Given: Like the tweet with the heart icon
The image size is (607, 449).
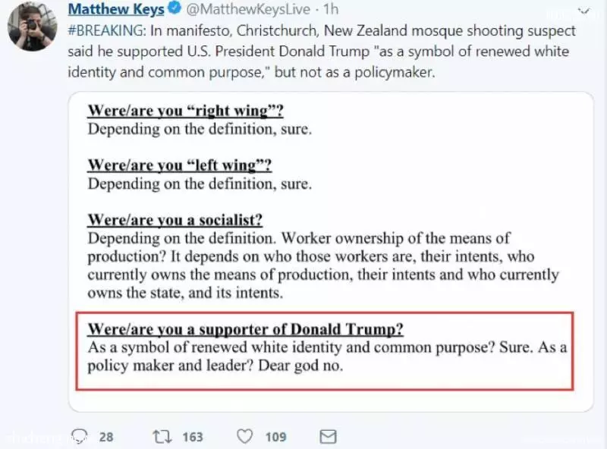Looking at the screenshot, I should coord(244,437).
